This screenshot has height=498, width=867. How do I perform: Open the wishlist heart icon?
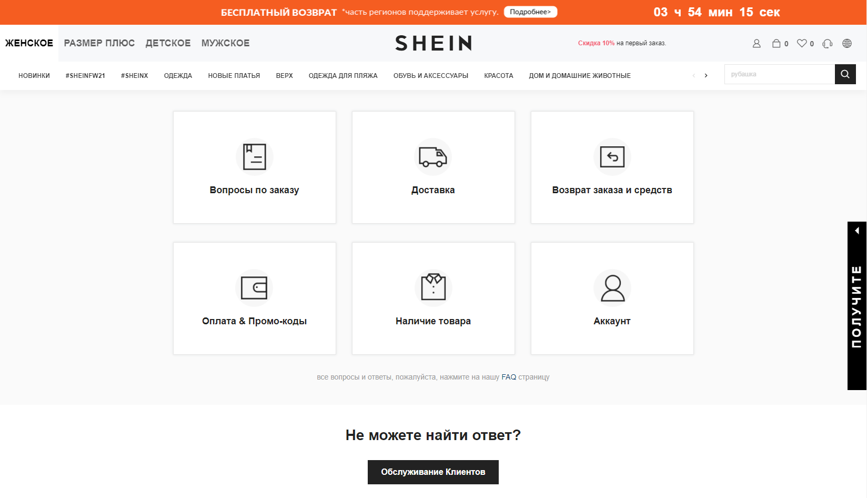802,44
